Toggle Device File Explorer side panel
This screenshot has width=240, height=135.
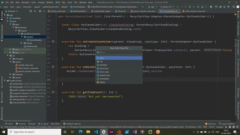[x=238, y=110]
